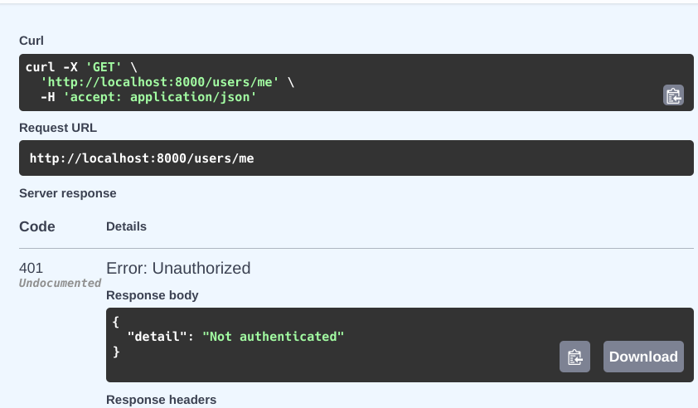Click the Server response heading
Viewport: 698px width, 408px height.
(68, 193)
